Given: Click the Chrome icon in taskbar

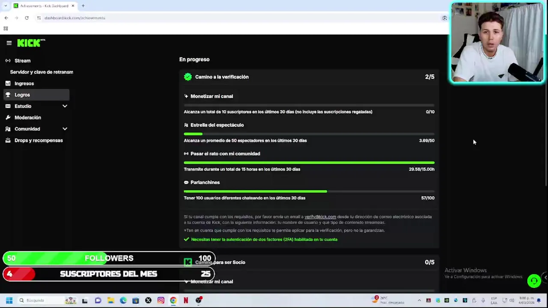Looking at the screenshot, I should click(x=173, y=300).
